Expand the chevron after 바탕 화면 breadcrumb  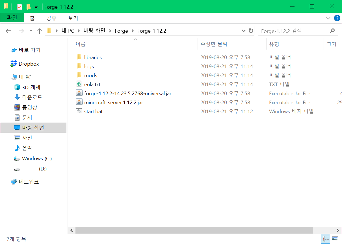[110, 31]
